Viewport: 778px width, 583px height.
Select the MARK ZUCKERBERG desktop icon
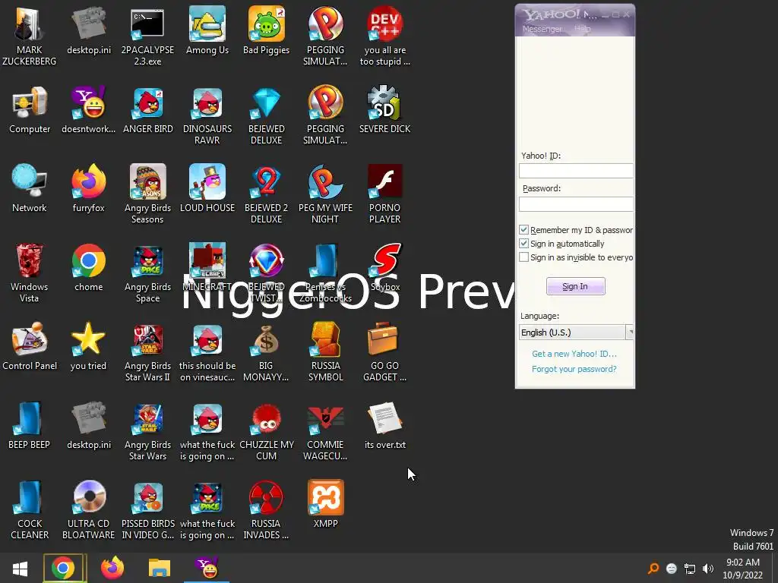point(30,36)
